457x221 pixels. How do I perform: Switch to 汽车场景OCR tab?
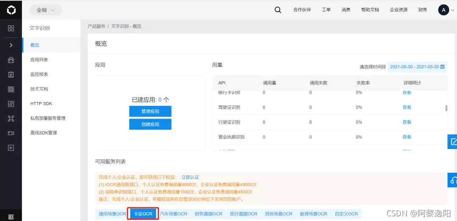tap(174, 214)
